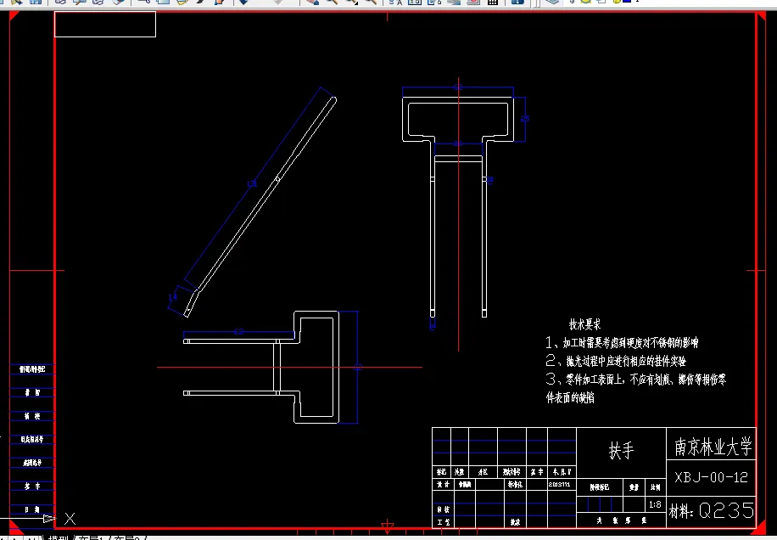777x540 pixels.
Task: Click the 共 张 第 张 sheet count row
Action: click(x=622, y=520)
